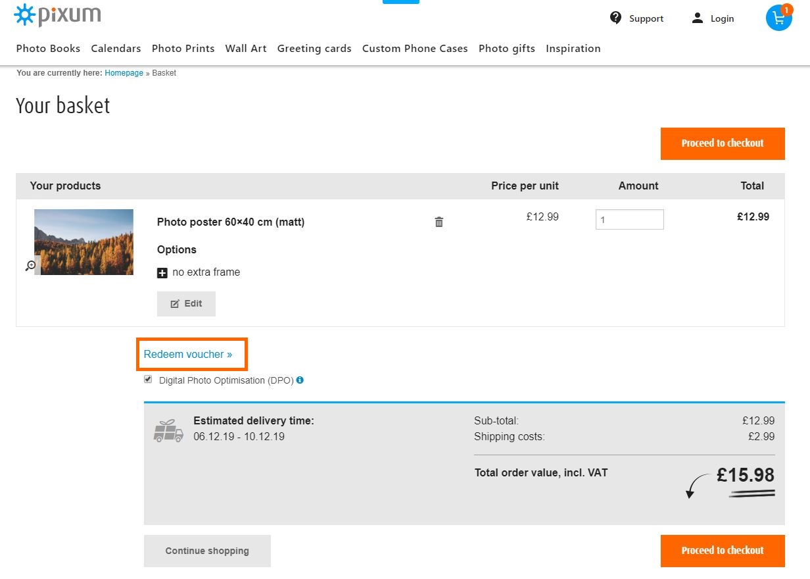Click the DPO info icon
The image size is (810, 579).
point(300,380)
